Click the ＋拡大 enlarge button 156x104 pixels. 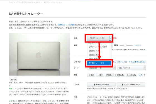coord(91,75)
